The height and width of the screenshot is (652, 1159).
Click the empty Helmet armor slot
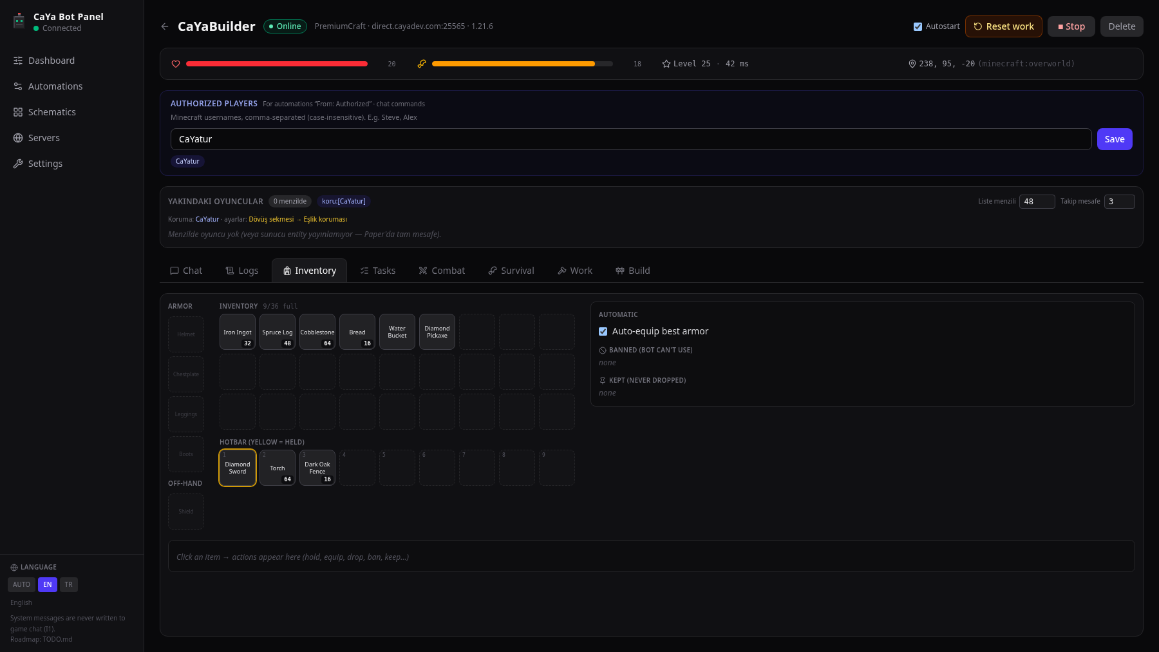coord(186,334)
